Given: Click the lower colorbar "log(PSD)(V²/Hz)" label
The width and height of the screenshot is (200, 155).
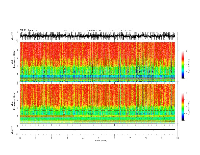Looking at the screenshot, I should [189, 108].
